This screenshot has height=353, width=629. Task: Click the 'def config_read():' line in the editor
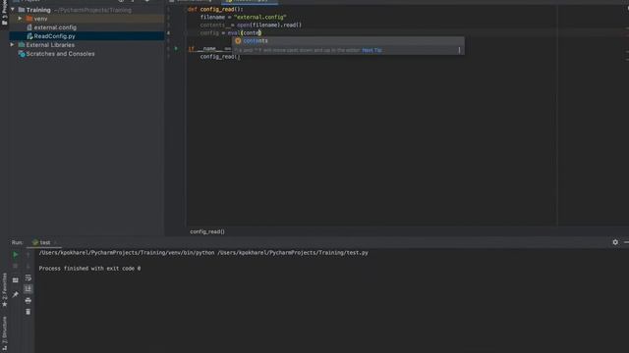pyautogui.click(x=215, y=9)
